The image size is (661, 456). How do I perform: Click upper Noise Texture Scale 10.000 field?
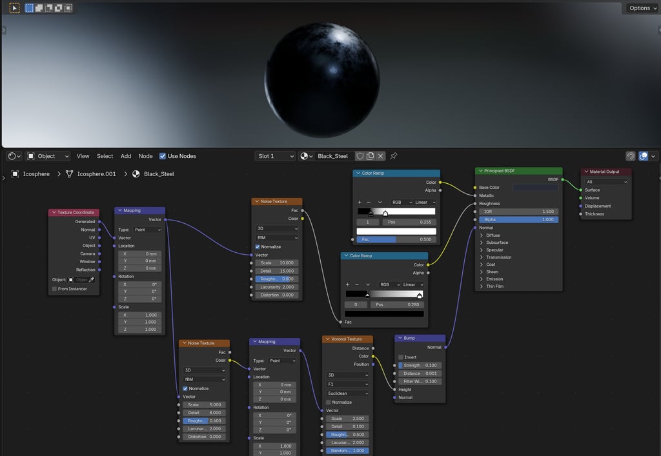click(276, 263)
